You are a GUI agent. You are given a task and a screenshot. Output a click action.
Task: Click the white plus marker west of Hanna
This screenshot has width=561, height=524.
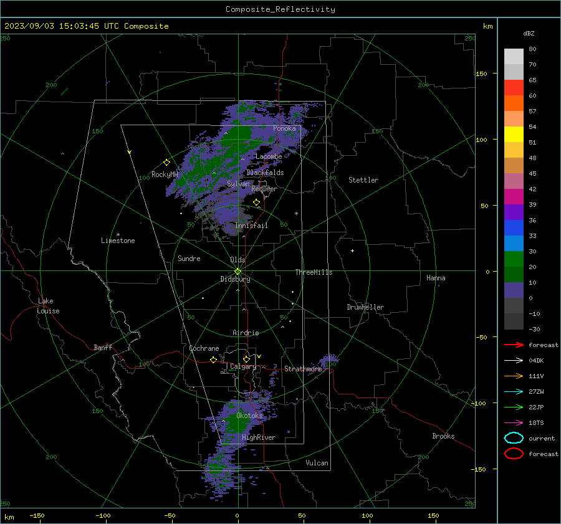[352, 250]
